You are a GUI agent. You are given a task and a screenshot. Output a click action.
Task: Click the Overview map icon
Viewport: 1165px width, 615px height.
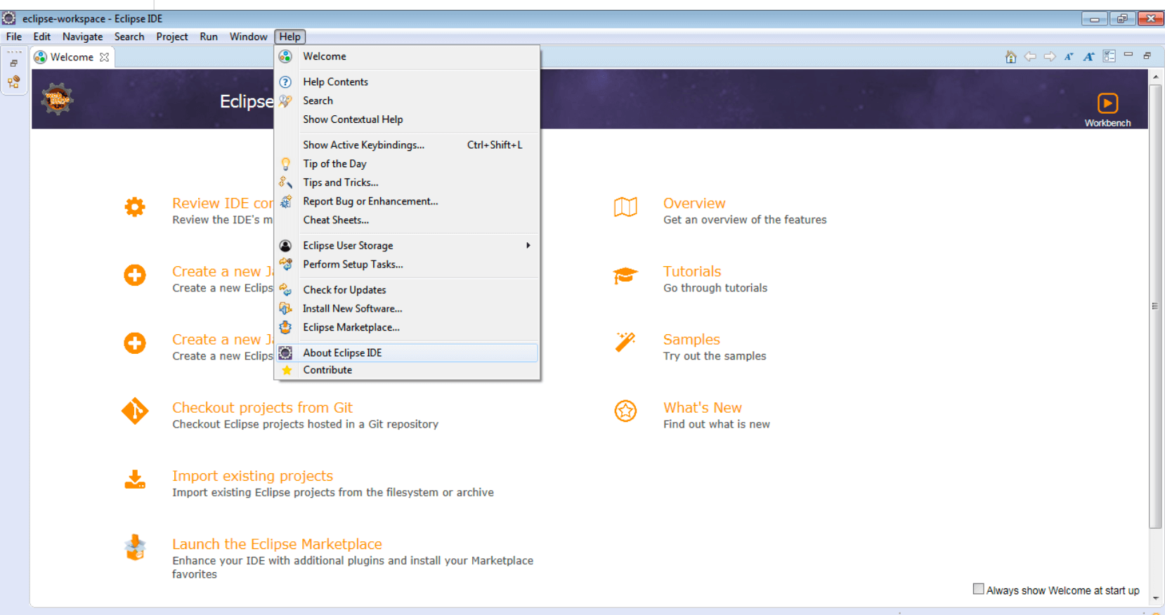[x=625, y=207]
